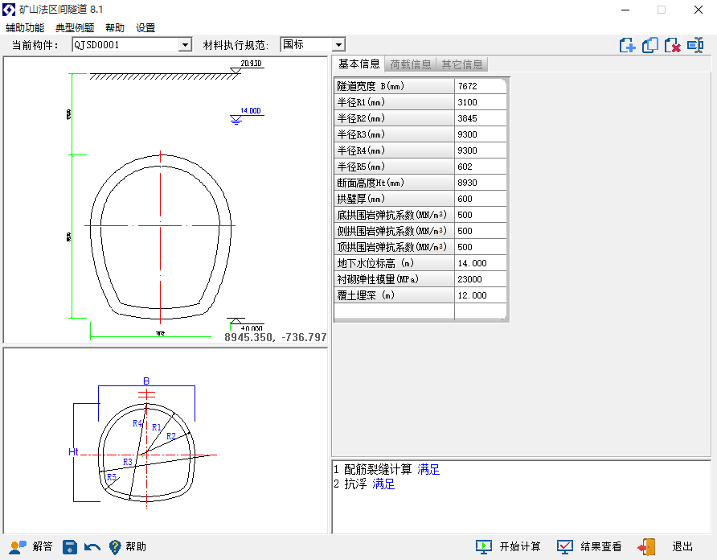Edit the 半径R4 value 9300

click(x=481, y=150)
